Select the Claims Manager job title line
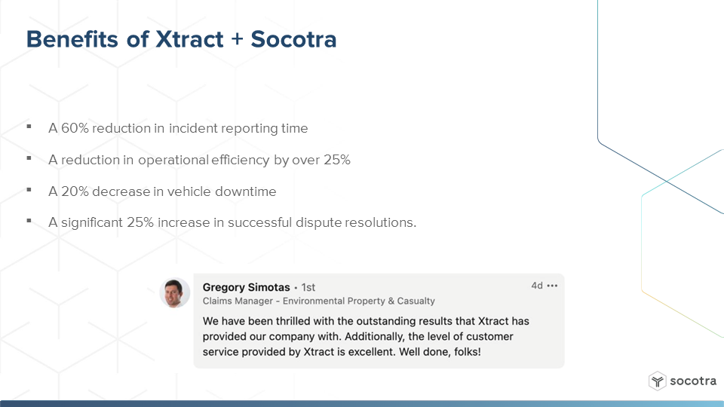724x407 pixels. [x=318, y=301]
